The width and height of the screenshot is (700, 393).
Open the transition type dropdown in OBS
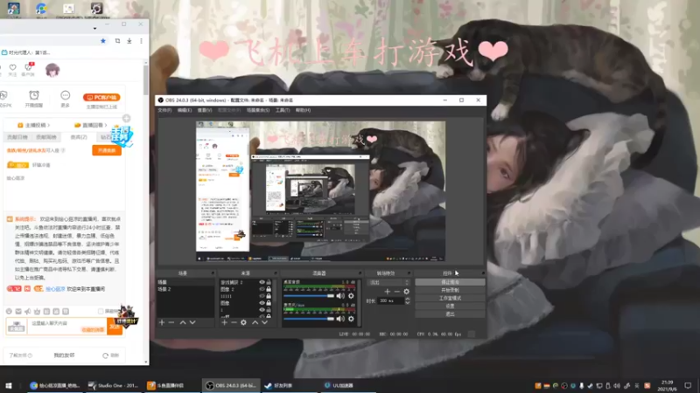(388, 282)
